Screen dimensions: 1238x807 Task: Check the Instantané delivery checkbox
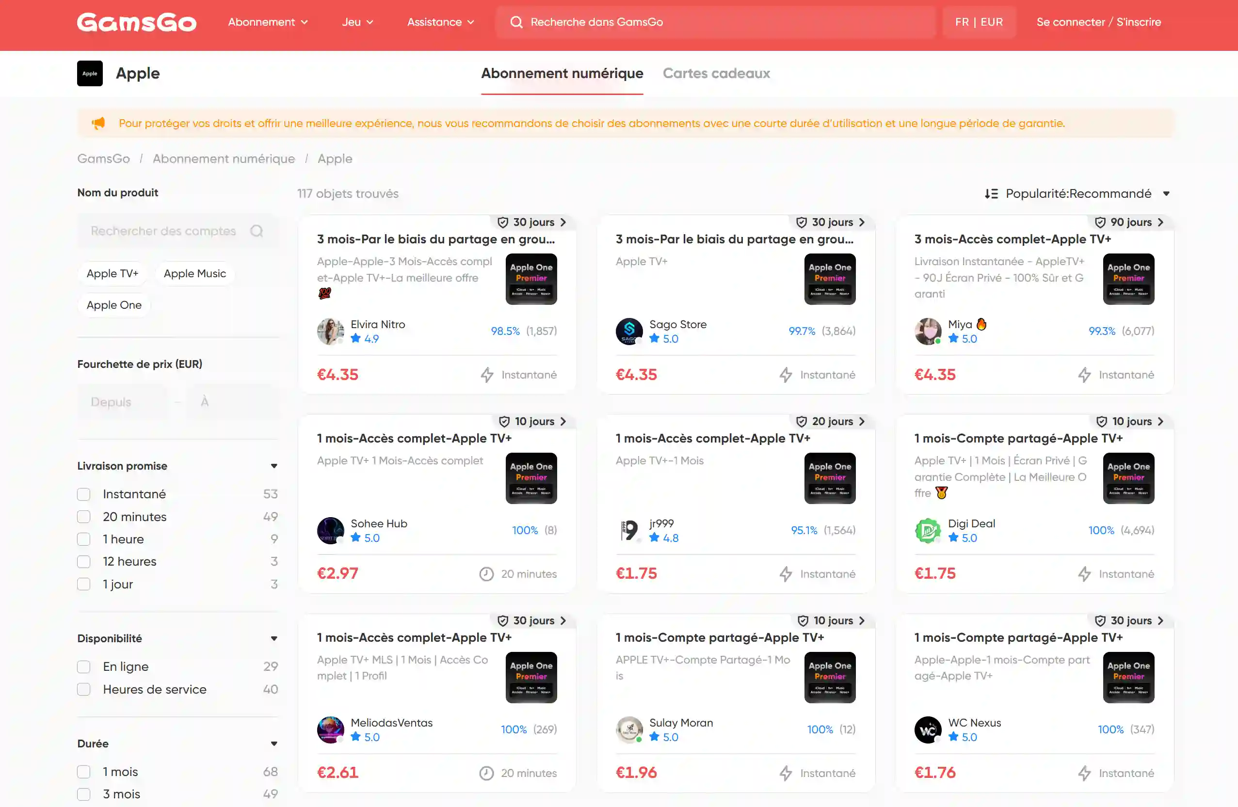(x=84, y=494)
